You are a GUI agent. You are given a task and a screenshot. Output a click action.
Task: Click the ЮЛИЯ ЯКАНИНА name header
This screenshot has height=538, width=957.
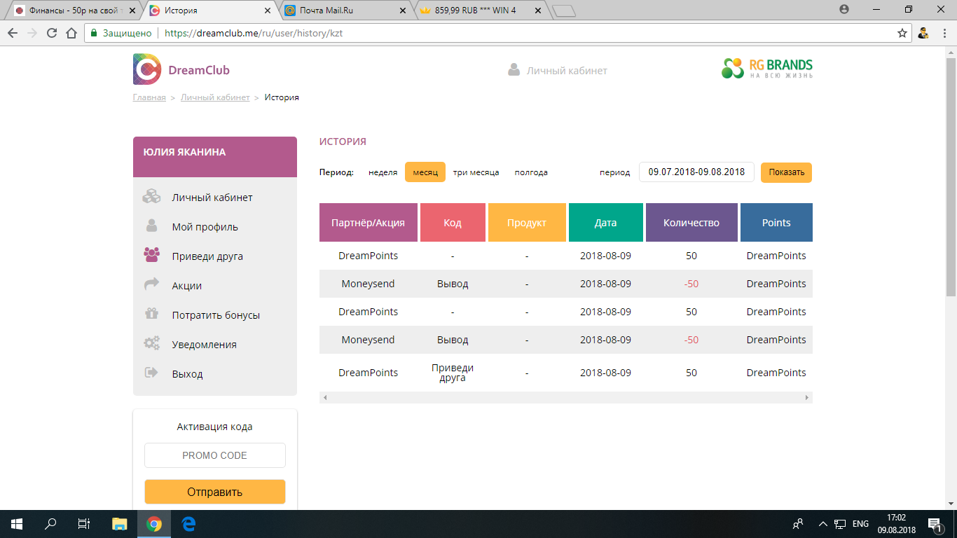pyautogui.click(x=184, y=152)
